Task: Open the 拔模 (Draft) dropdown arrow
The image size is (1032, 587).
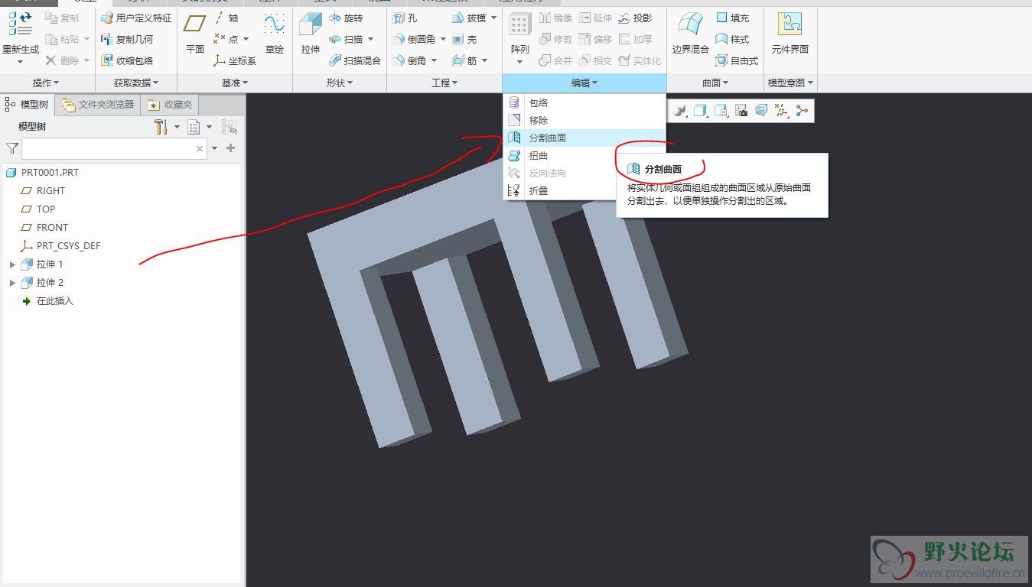Action: click(x=493, y=18)
